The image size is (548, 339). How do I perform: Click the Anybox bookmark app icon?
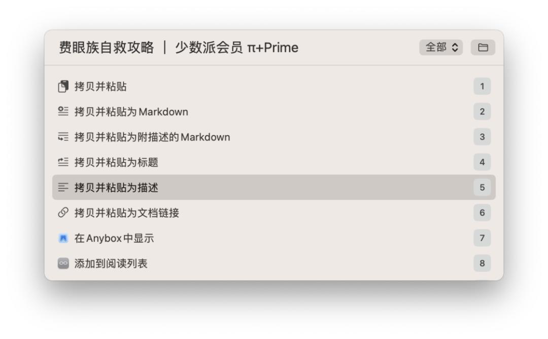pos(63,238)
